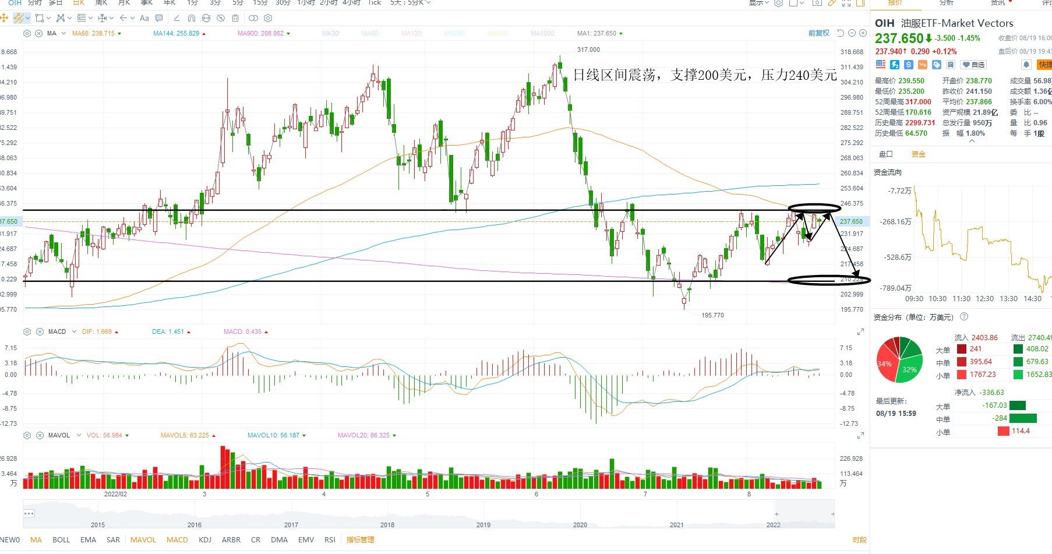Zoom out chart with minus circle icon
This screenshot has height=554, width=1052.
click(852, 33)
